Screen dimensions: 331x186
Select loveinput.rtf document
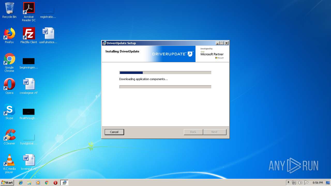click(29, 162)
